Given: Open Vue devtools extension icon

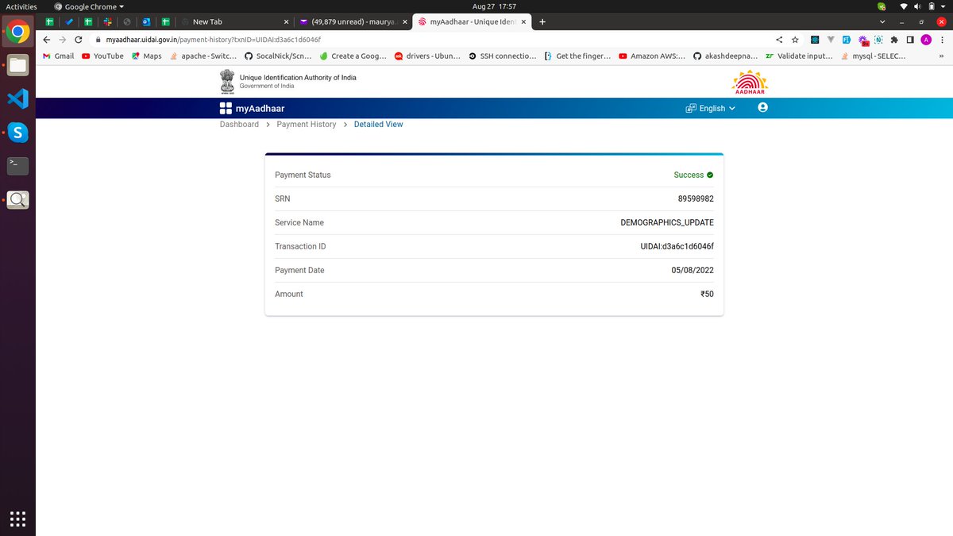Looking at the screenshot, I should [x=831, y=39].
